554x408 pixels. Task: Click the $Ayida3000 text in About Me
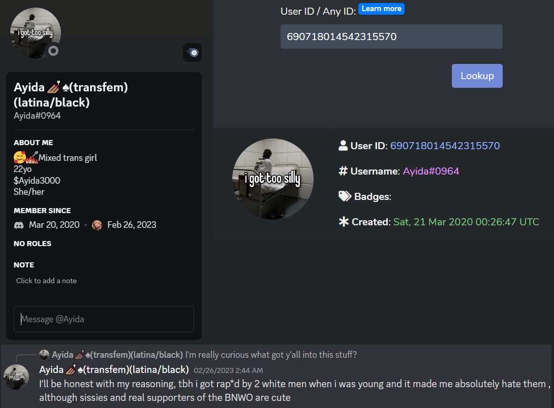37,181
